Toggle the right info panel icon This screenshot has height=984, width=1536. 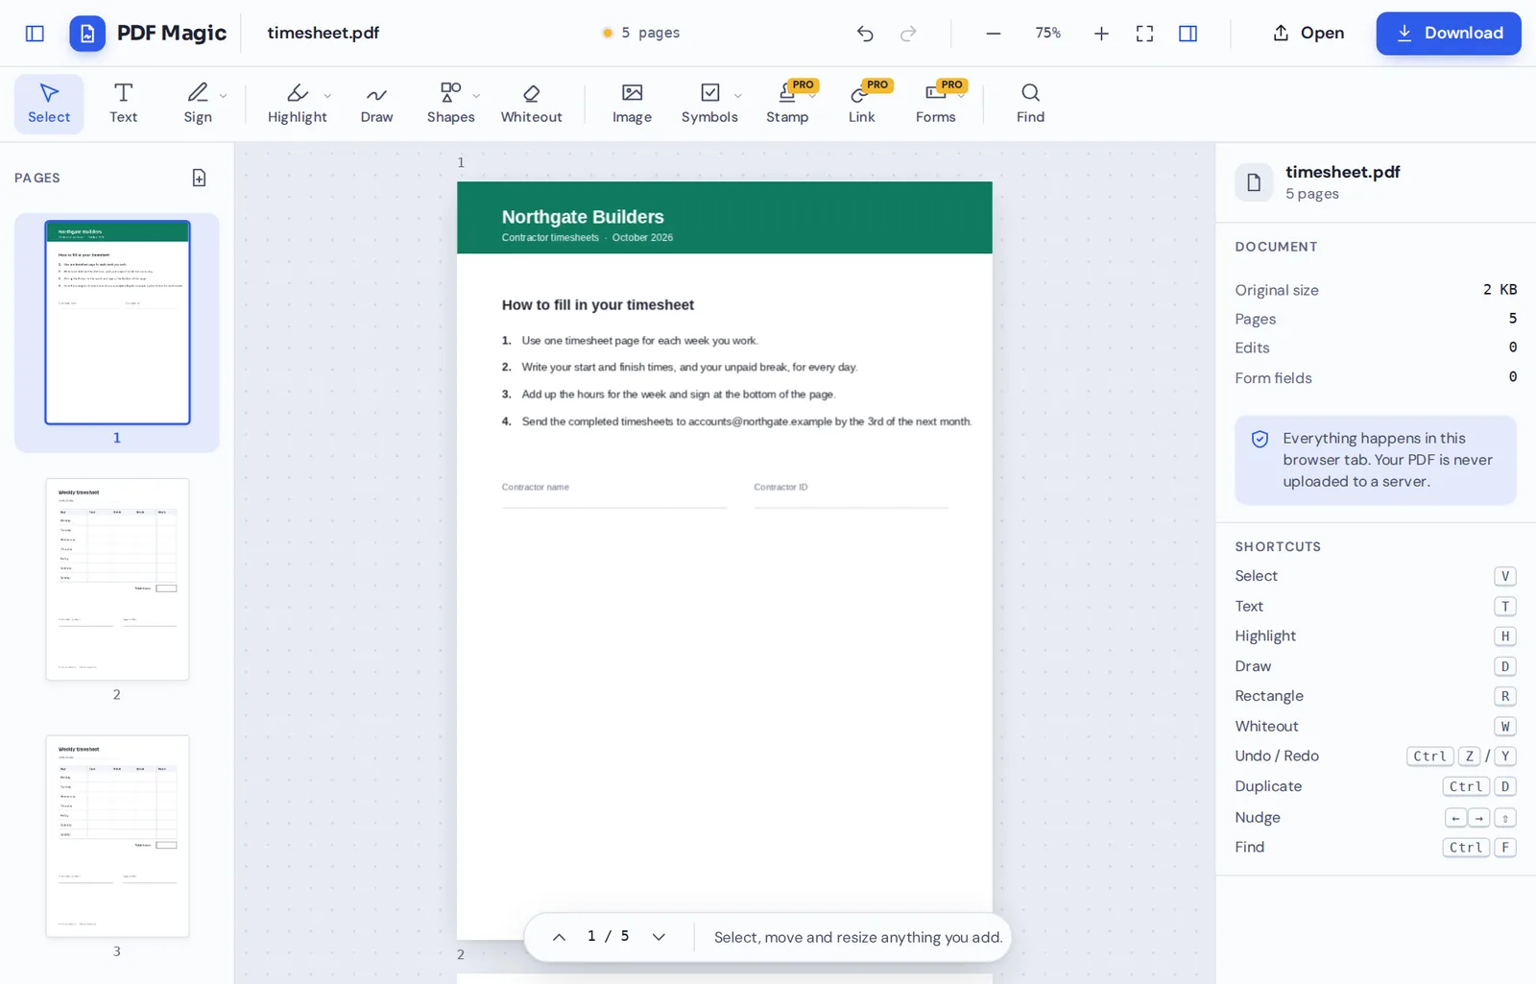point(1188,34)
